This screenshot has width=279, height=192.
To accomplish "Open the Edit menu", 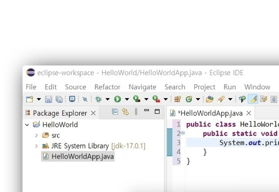I will click(51, 87).
